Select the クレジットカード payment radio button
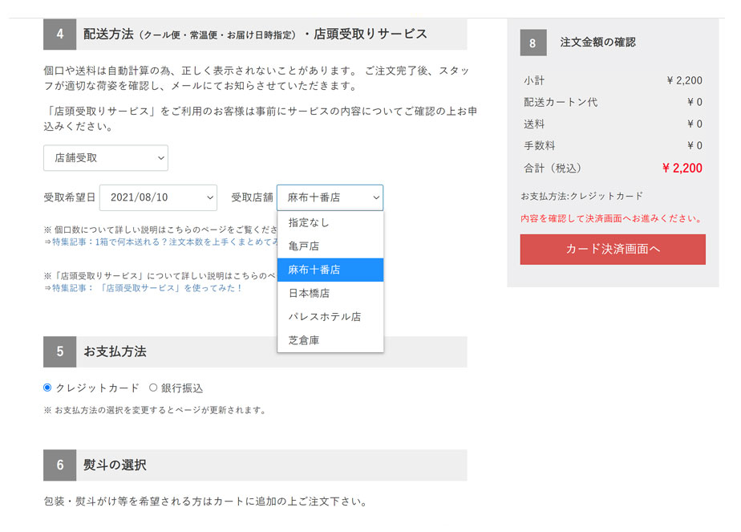 [47, 388]
